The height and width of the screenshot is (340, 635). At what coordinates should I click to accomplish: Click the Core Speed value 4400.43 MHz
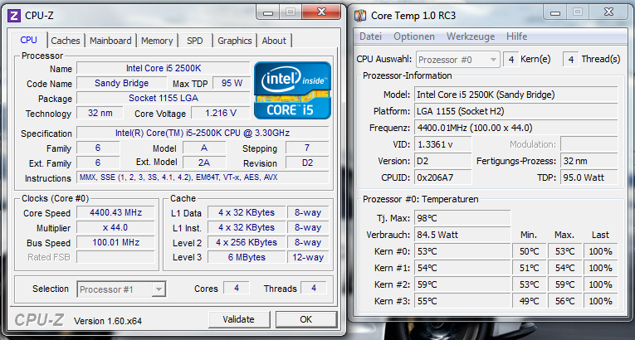[x=116, y=212]
